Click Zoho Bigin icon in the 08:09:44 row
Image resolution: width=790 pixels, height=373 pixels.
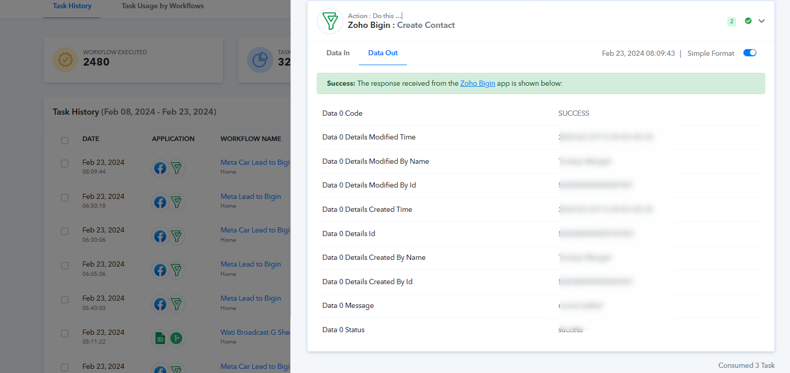177,168
